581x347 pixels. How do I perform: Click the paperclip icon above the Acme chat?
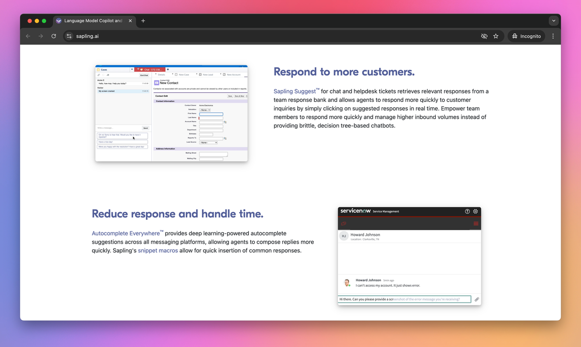point(99,75)
